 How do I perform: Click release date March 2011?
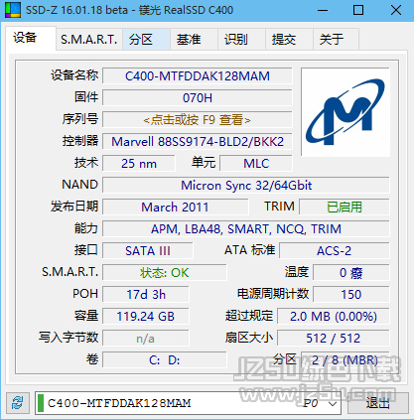point(176,208)
